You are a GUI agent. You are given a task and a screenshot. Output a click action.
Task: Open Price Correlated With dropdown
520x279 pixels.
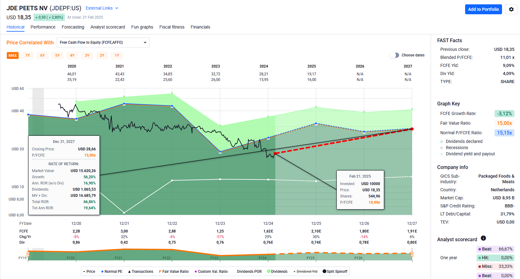103,42
